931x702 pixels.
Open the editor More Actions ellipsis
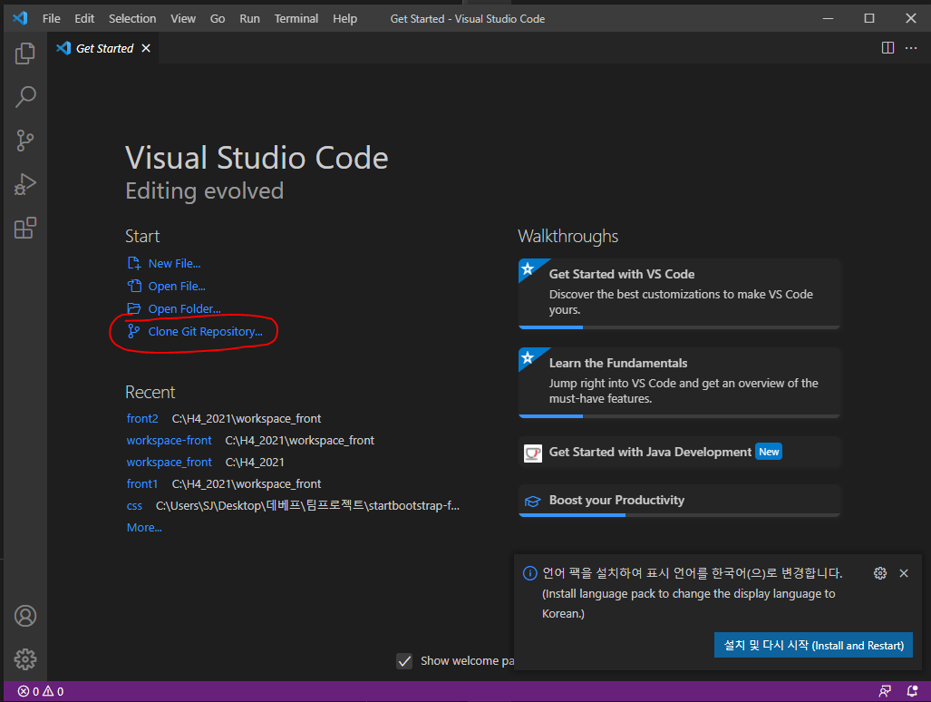911,48
